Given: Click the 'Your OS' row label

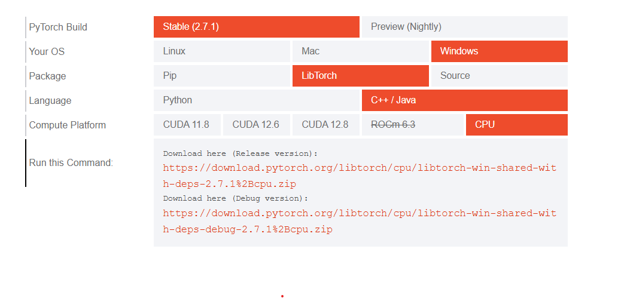Looking at the screenshot, I should tap(47, 51).
